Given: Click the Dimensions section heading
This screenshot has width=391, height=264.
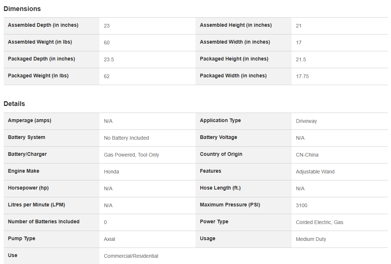Looking at the screenshot, I should coord(22,9).
